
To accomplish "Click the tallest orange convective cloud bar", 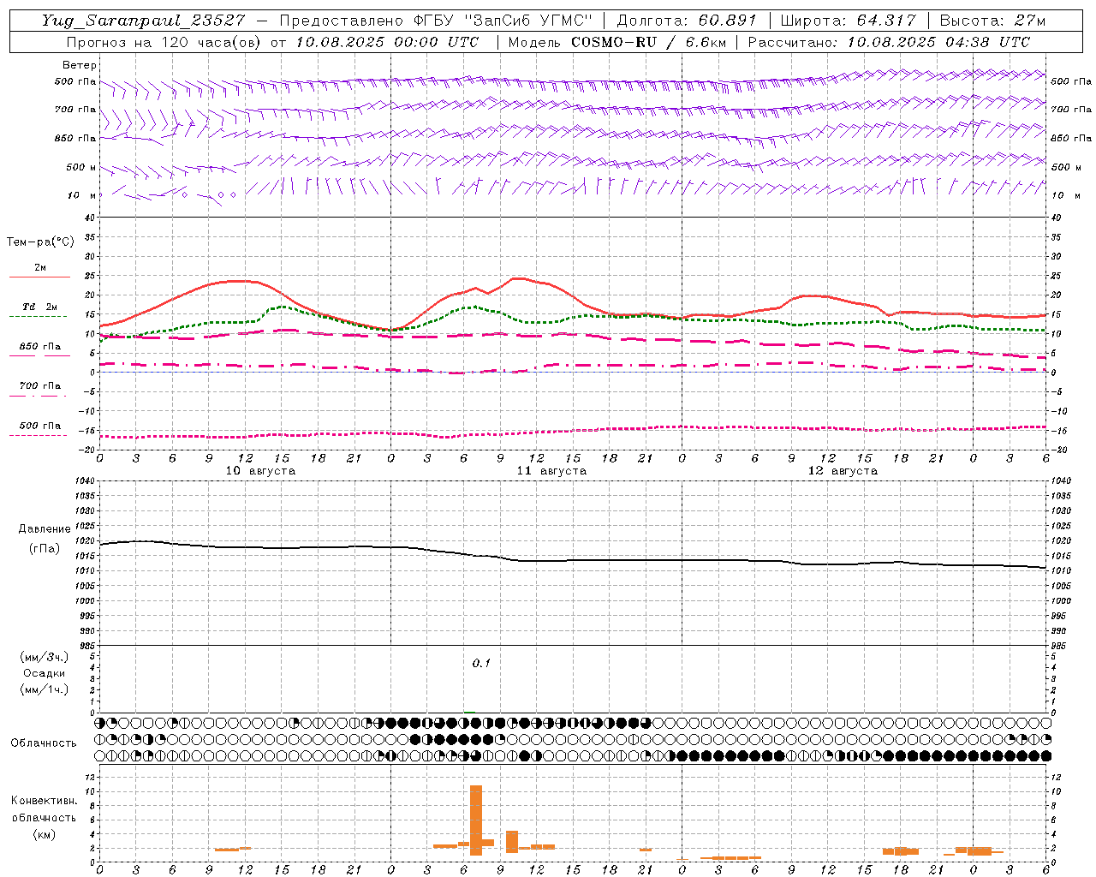I will pyautogui.click(x=476, y=820).
